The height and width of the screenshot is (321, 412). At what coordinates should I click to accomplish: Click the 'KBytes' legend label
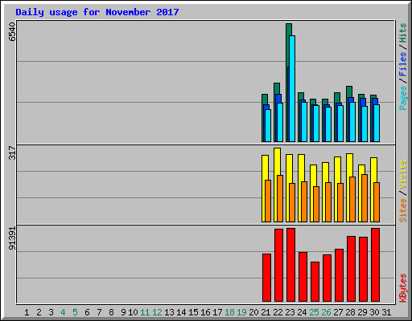pyautogui.click(x=403, y=288)
